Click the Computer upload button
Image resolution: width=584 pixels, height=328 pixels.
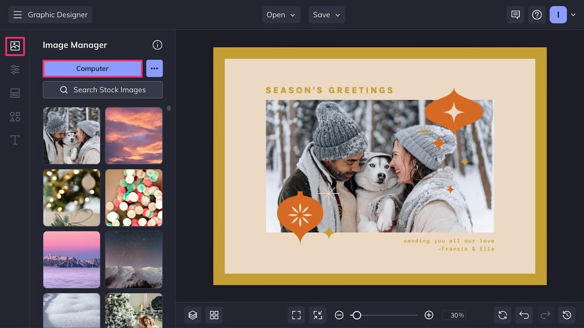[x=92, y=69]
